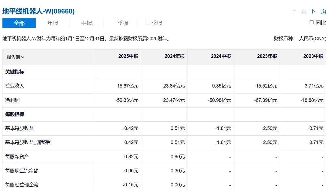Select the 每股净资产 row label
This screenshot has width=330, height=191.
[x=17, y=156]
